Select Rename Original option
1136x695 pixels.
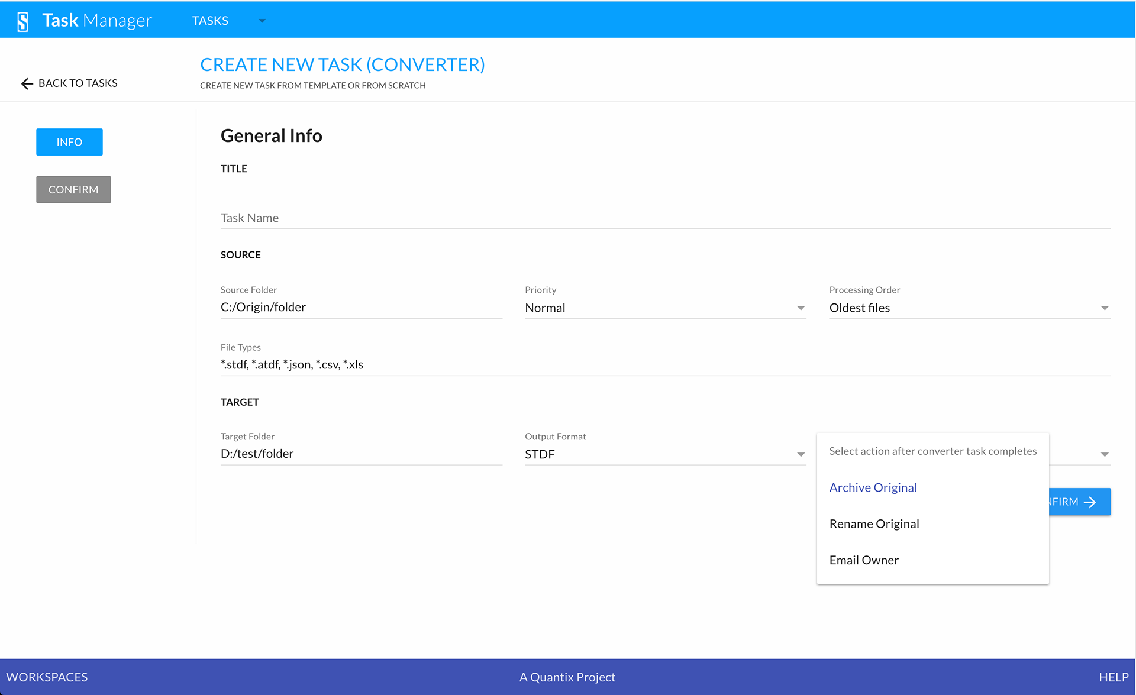click(874, 523)
